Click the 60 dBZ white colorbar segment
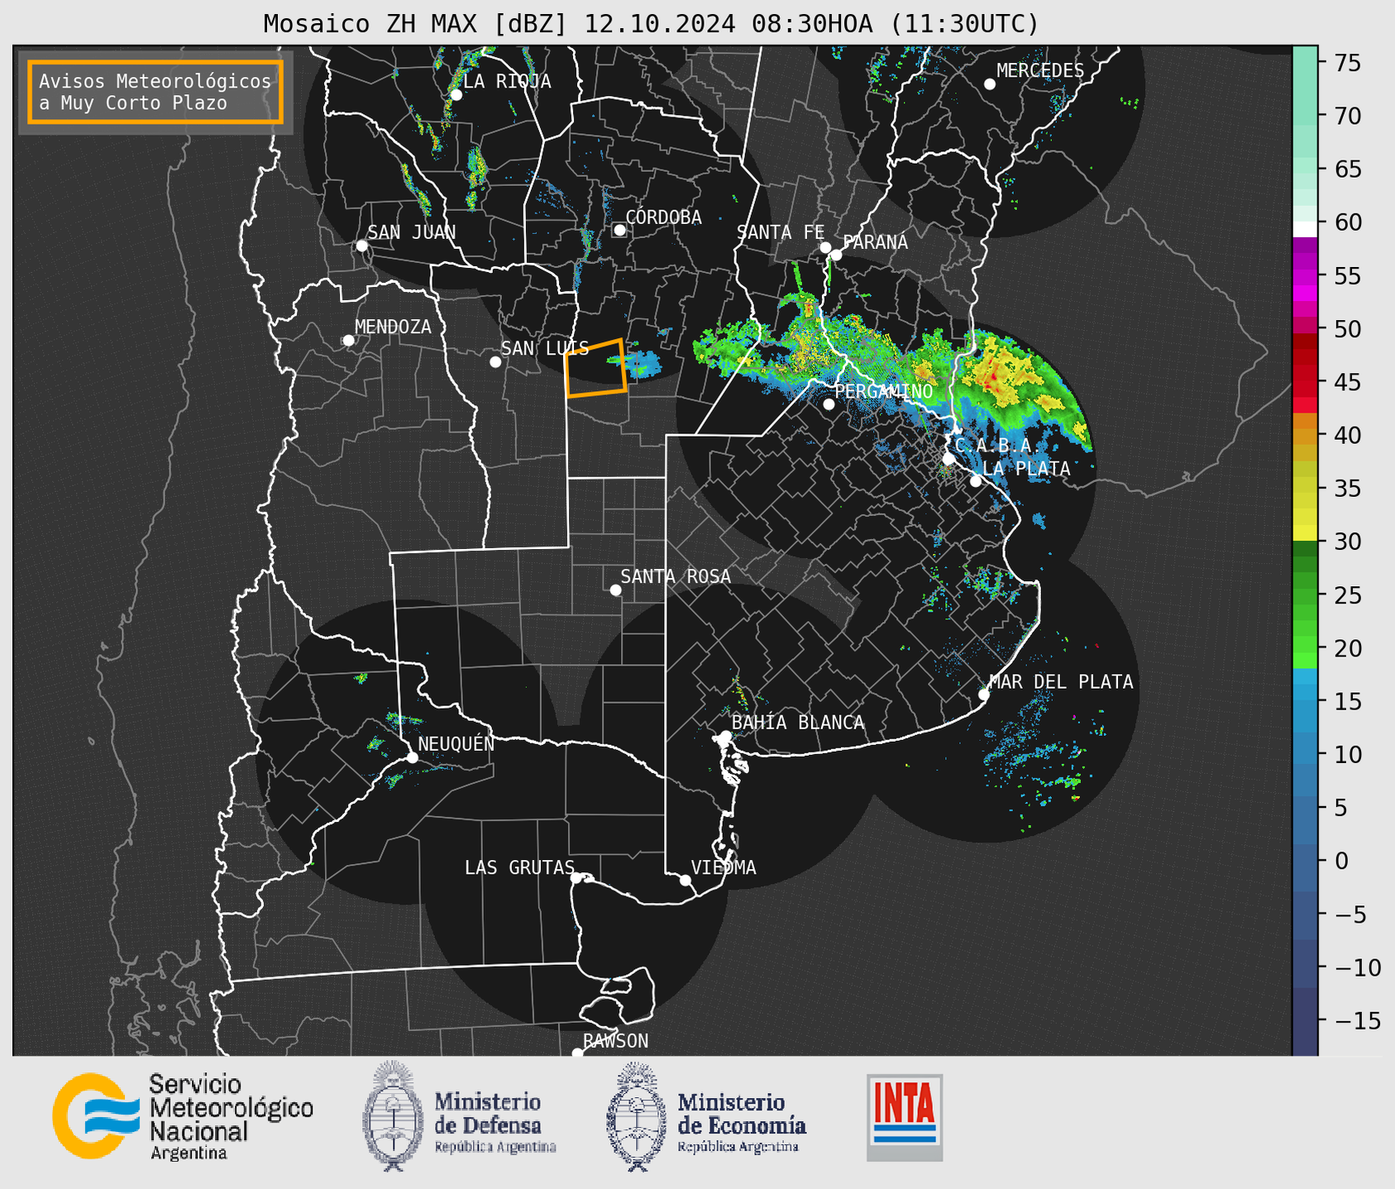1395x1189 pixels. [1304, 229]
